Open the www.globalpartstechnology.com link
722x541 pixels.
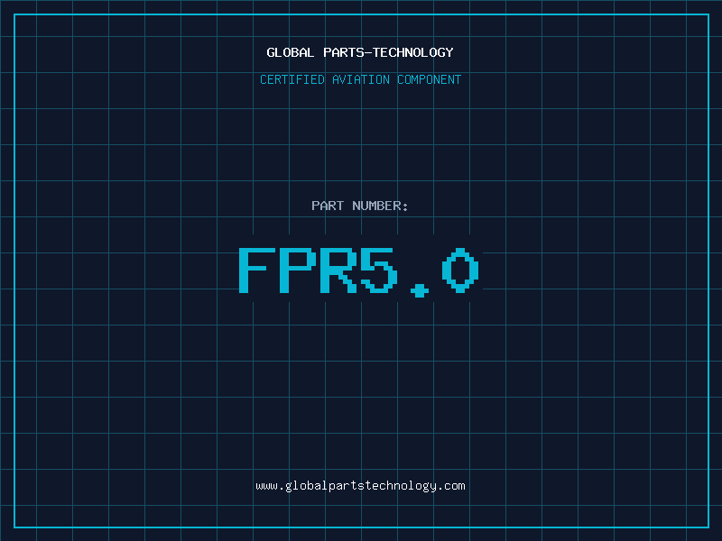click(360, 485)
